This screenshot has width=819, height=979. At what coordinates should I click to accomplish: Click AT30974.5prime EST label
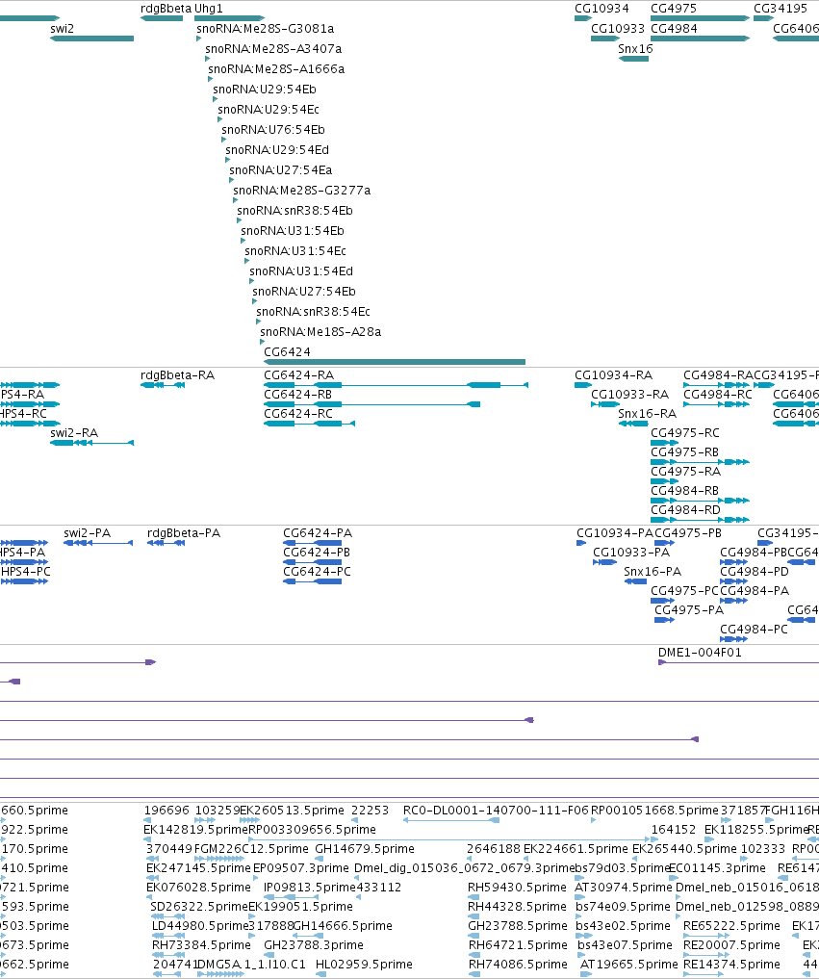click(x=623, y=888)
